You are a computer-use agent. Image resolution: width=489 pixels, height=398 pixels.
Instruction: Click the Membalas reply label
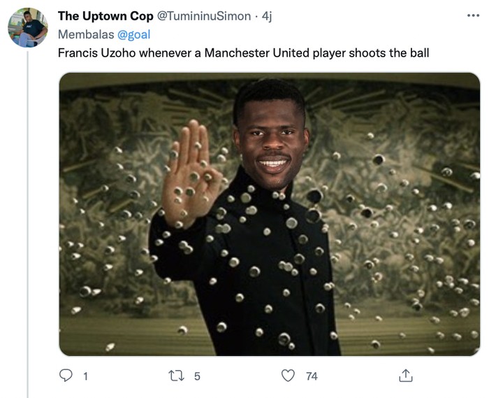point(80,34)
